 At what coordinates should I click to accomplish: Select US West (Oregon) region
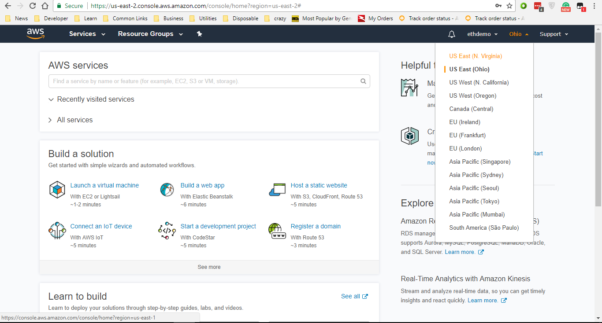point(472,95)
